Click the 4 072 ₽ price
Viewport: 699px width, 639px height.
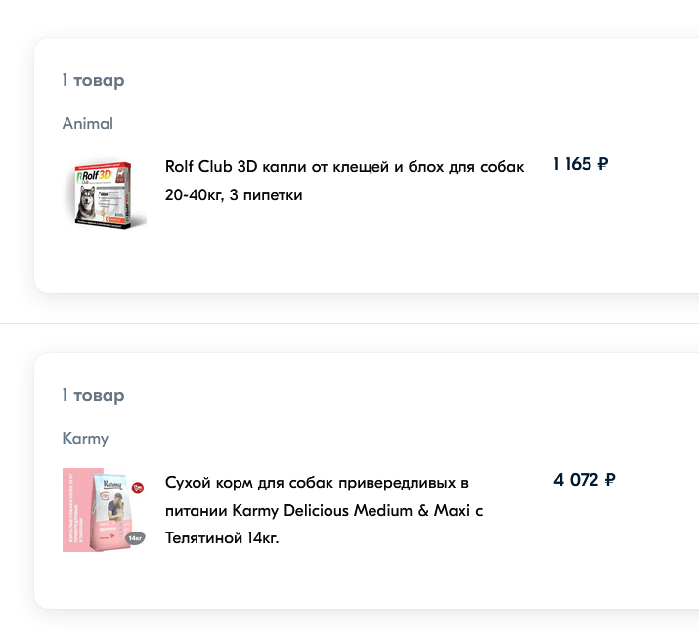point(584,480)
